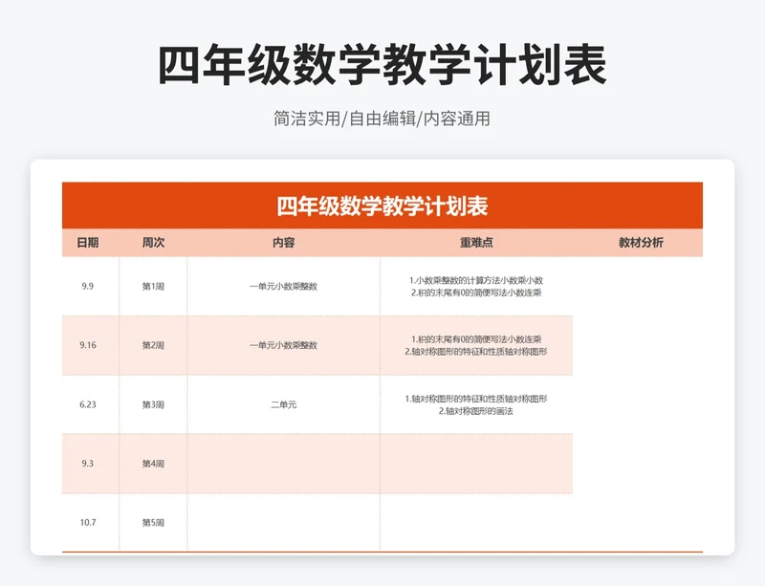Viewport: 765px width, 586px height.
Task: Click 2.积的末尾有0的简便写法小数连乘 in week 1 row
Action: [x=476, y=293]
